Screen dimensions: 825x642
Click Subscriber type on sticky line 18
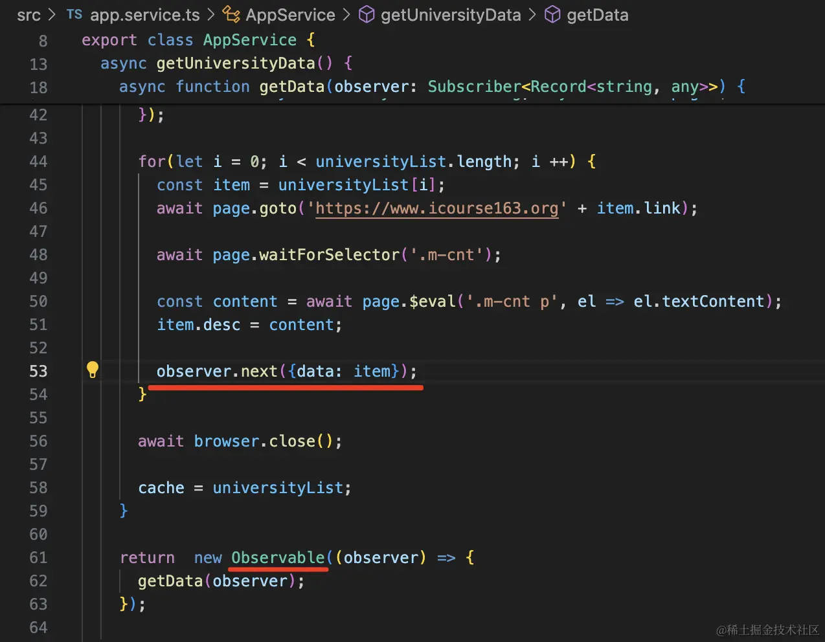click(x=474, y=87)
